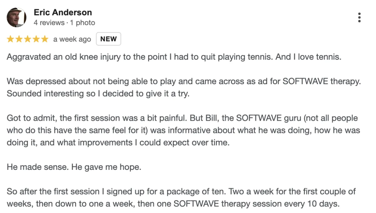Click the third gold star
This screenshot has height=213, width=376.
[x=28, y=39]
